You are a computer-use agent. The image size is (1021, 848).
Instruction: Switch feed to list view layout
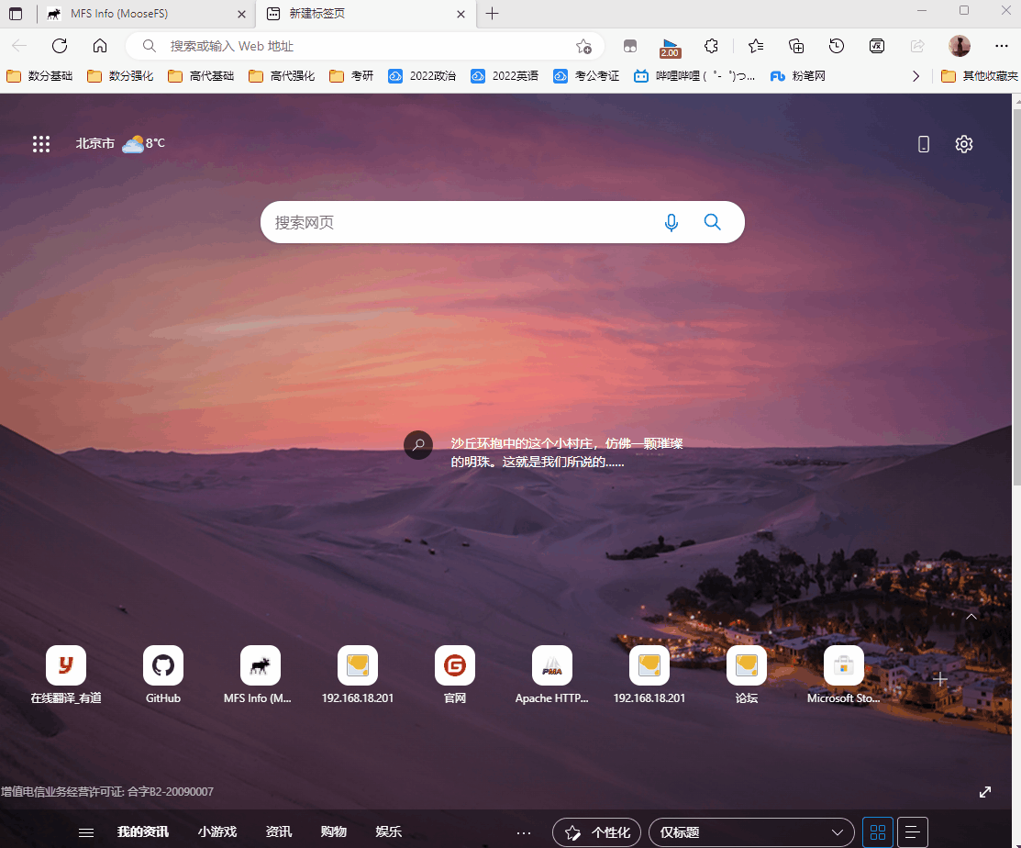tap(912, 832)
